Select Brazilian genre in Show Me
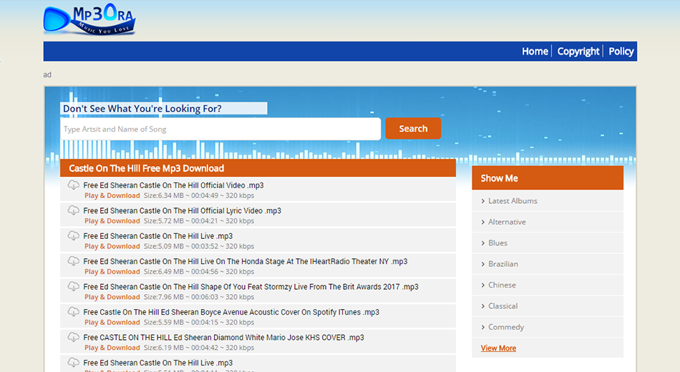This screenshot has width=680, height=372. coord(503,263)
